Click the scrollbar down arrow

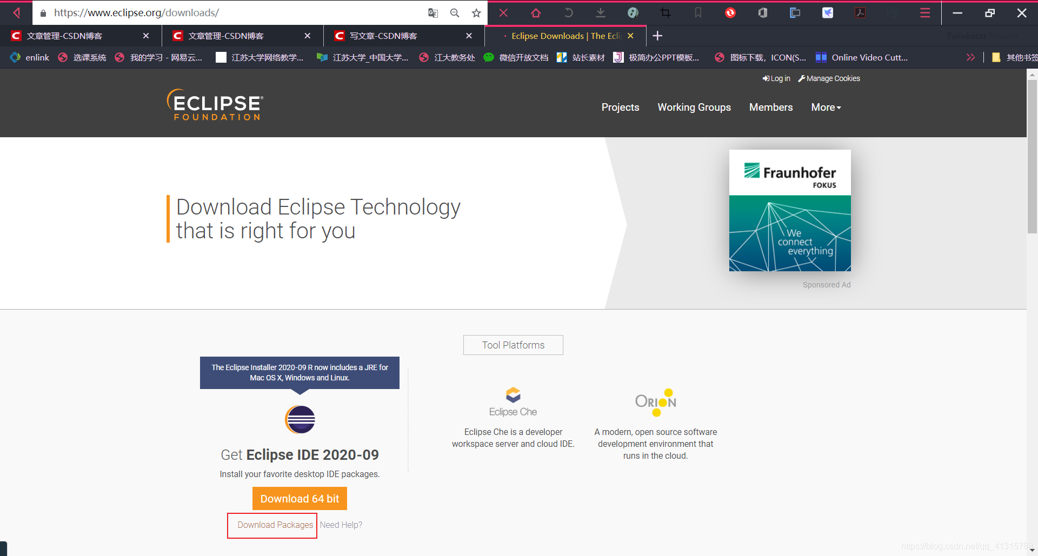coord(1032,550)
